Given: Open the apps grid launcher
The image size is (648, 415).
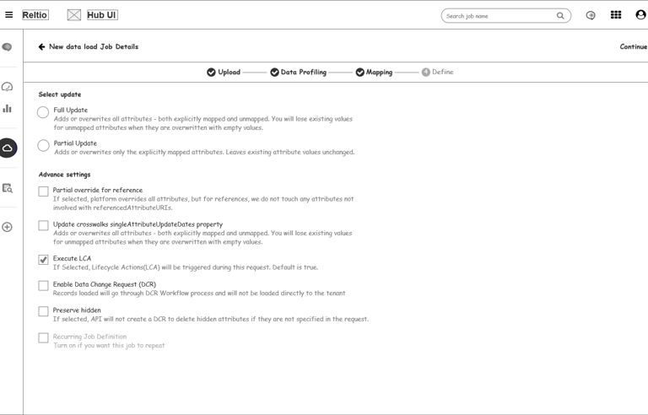Looking at the screenshot, I should click(616, 15).
